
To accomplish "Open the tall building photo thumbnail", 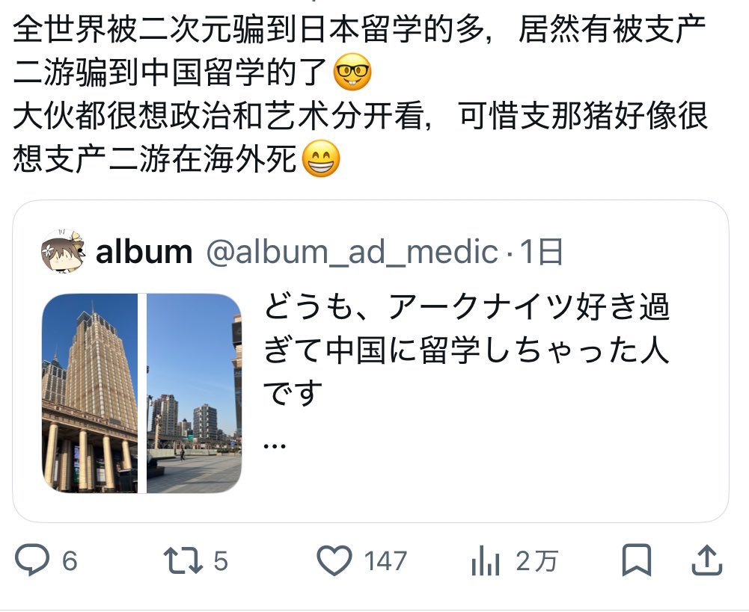I will coord(90,393).
